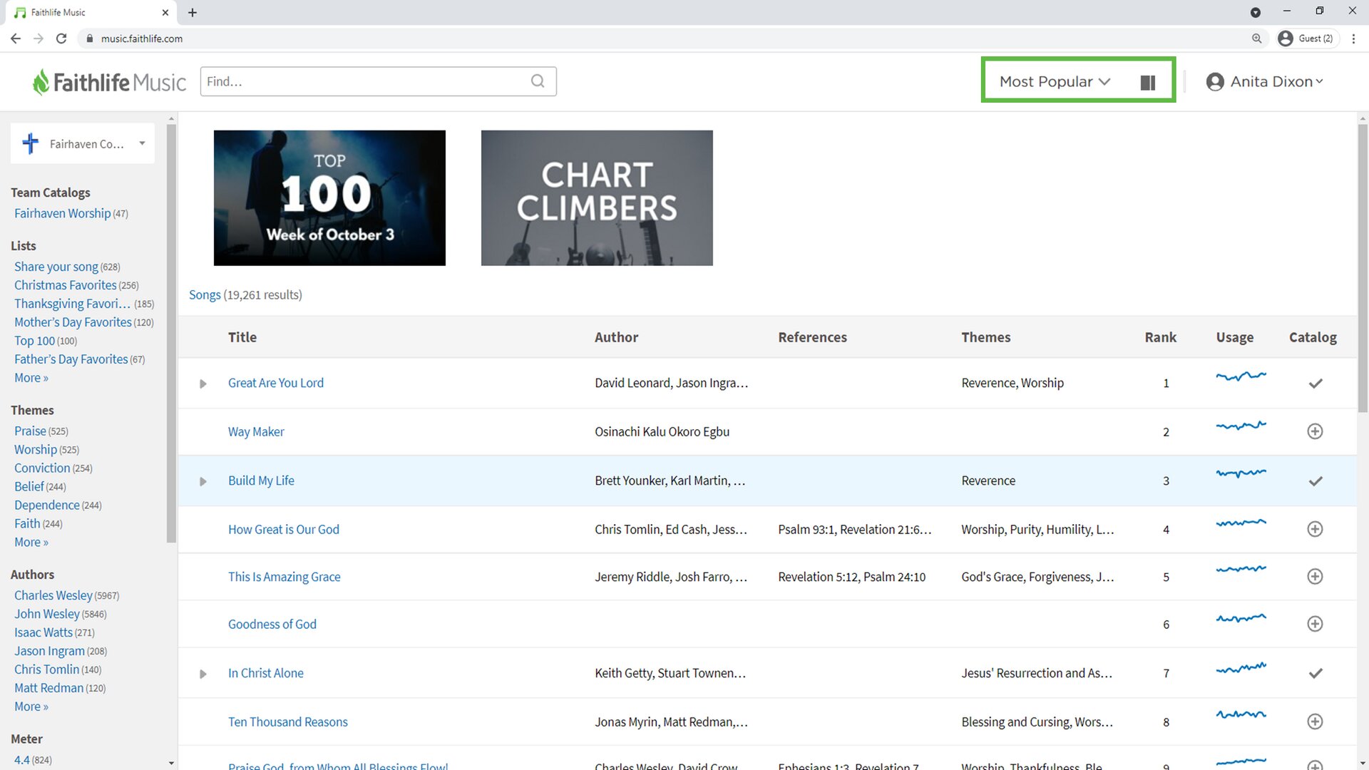
Task: Open Christmas Favorites list
Action: point(66,285)
